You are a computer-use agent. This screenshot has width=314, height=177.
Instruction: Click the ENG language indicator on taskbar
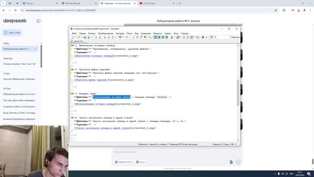click(x=291, y=174)
